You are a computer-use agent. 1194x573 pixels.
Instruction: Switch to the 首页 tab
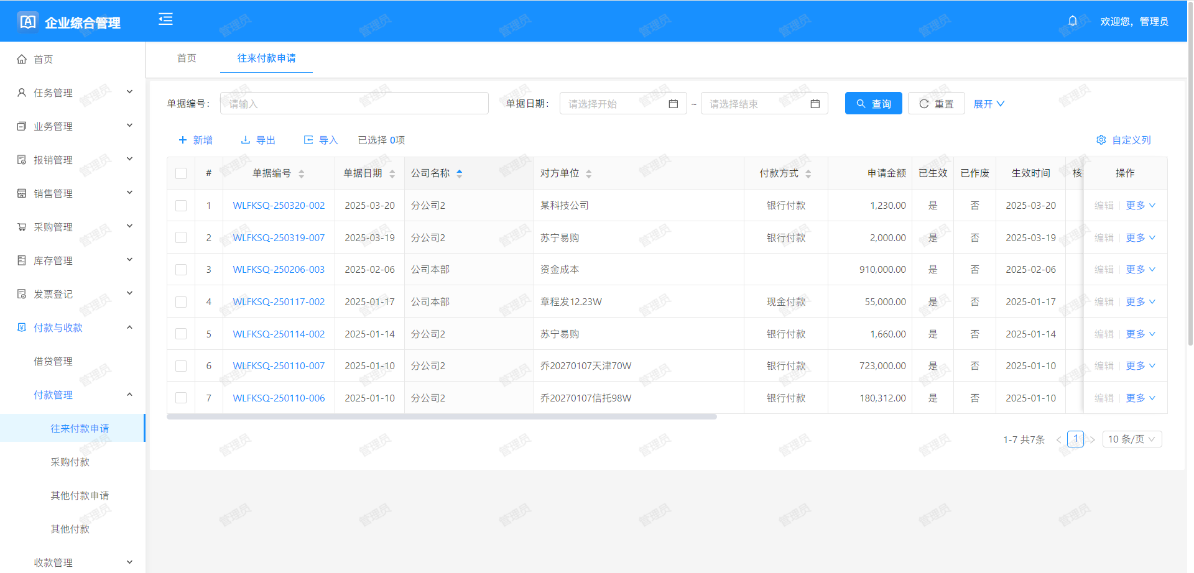click(187, 58)
